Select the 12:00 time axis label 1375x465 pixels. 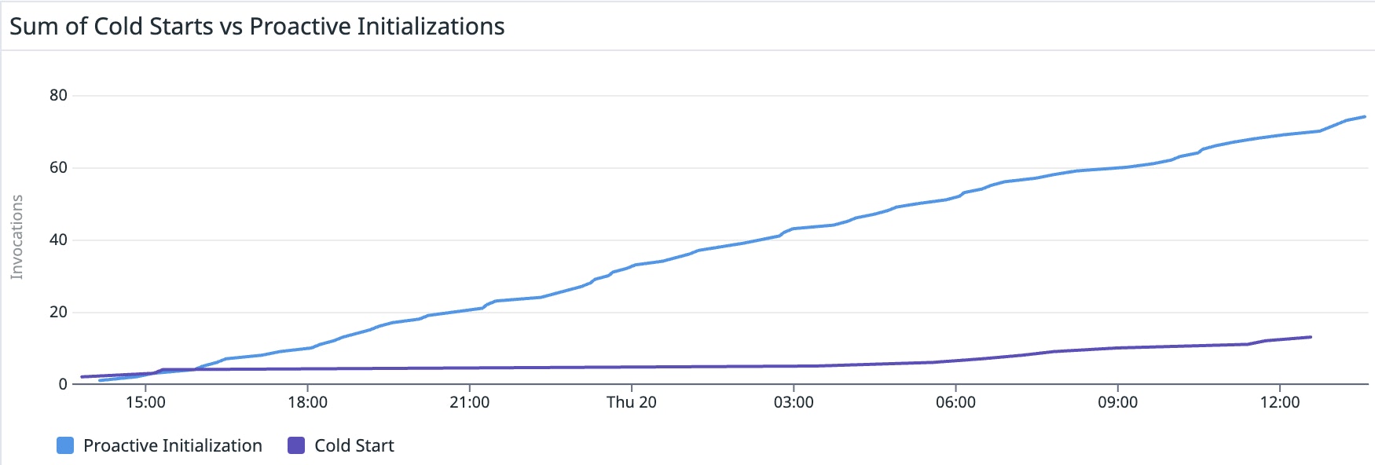[1280, 402]
